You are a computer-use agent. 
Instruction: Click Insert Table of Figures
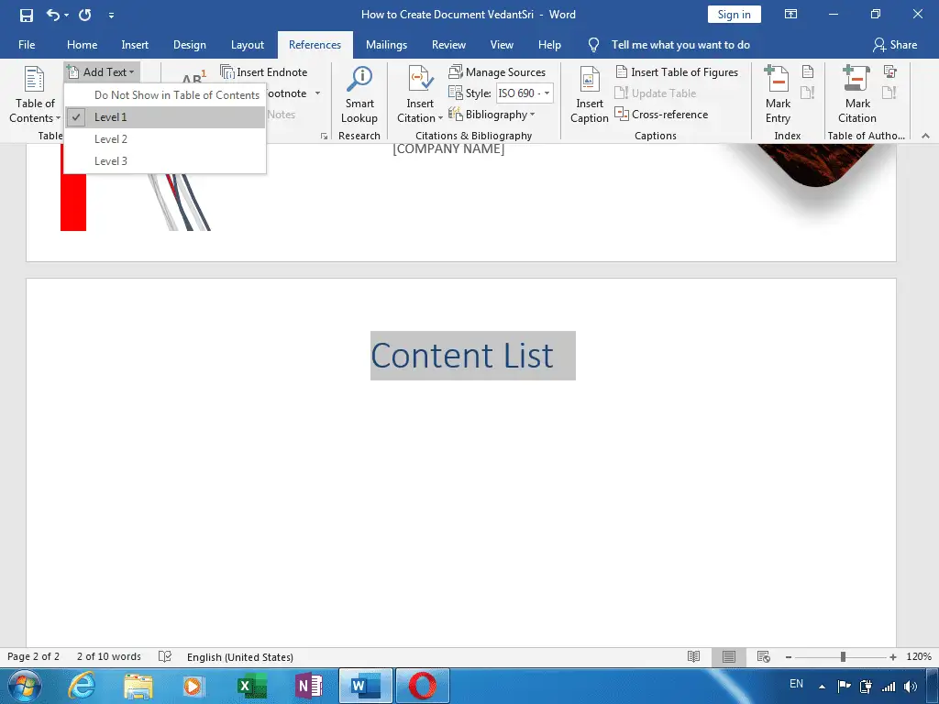click(677, 71)
